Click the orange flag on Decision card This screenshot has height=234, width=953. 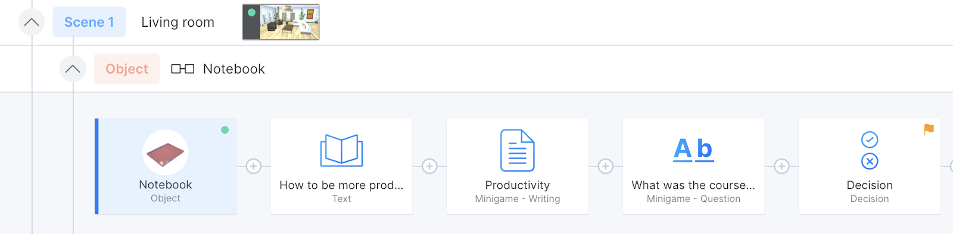(x=929, y=129)
